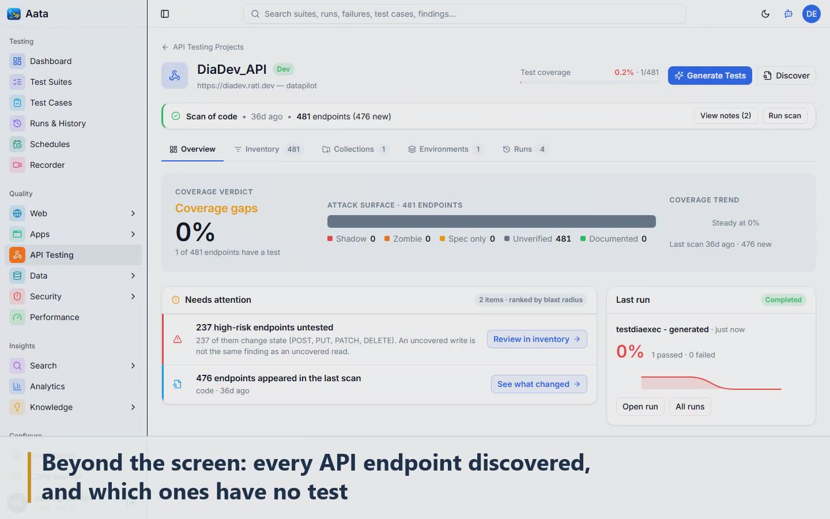Switch to the Inventory tab
830x519 pixels.
point(268,149)
